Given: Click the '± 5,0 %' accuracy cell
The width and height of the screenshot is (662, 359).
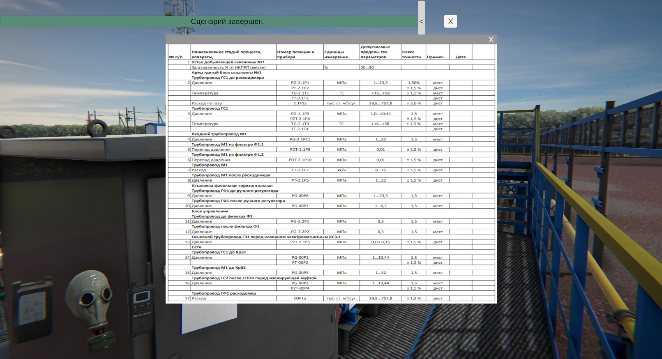Looking at the screenshot, I should pos(414,104).
